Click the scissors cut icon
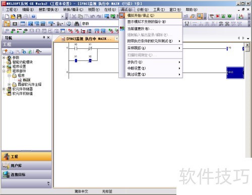The image size is (252, 195). click(74, 16)
